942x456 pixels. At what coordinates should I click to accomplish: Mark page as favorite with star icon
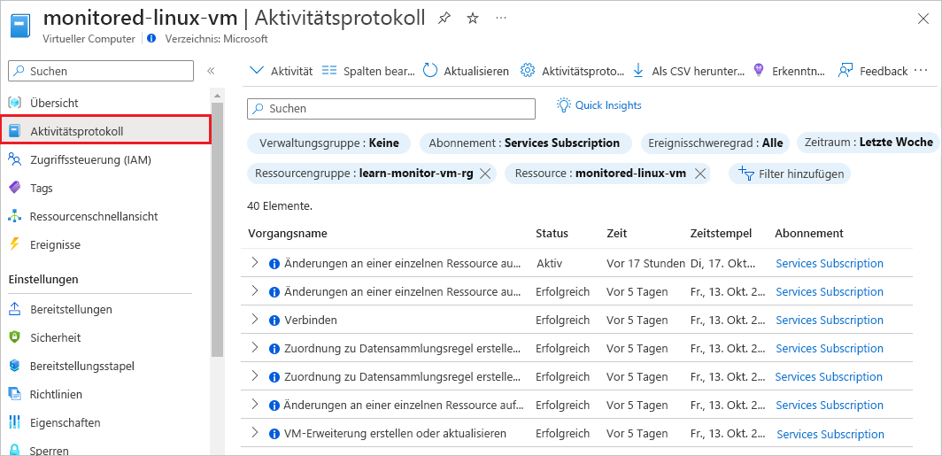coord(473,19)
